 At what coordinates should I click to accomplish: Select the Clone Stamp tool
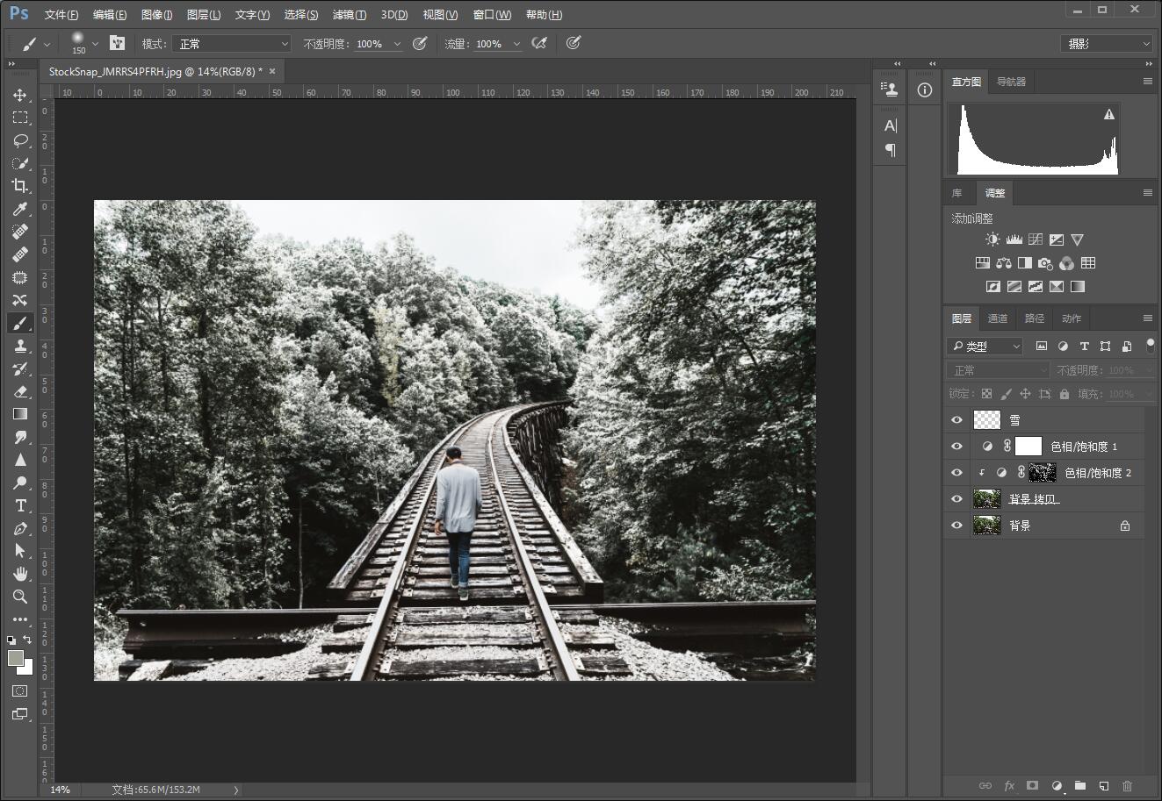point(19,346)
